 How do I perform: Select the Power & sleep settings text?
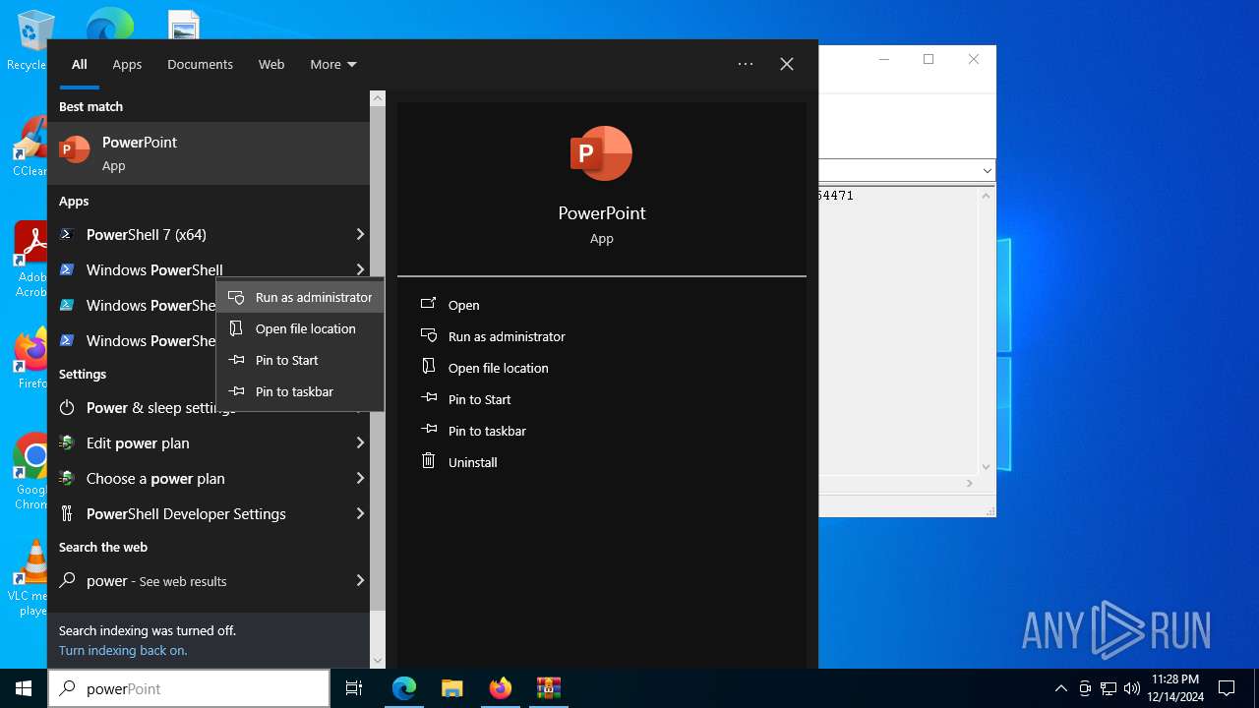point(161,407)
